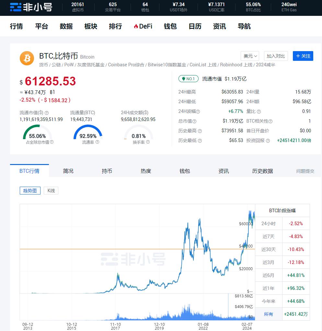Viewport: 322px width, 331px height.
Task: Click help icon next to 流通市值($)
Action: tap(47, 113)
